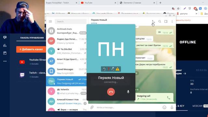The height and width of the screenshot is (117, 208).
Task: Click Добавить канал button
Action: click(x=31, y=49)
